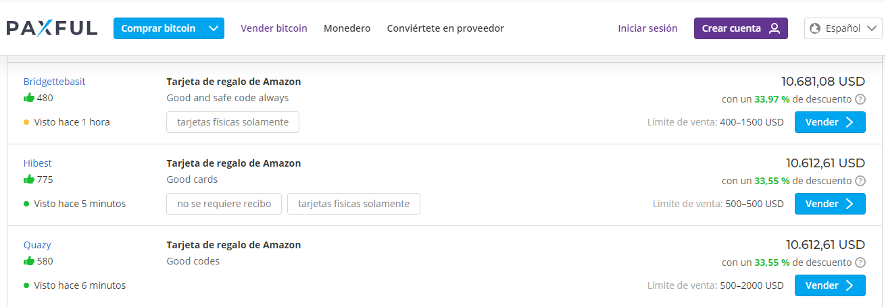Expand the Comprar bitcoin dropdown arrow

[x=214, y=28]
